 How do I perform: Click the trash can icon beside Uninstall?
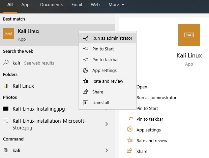(x=85, y=103)
